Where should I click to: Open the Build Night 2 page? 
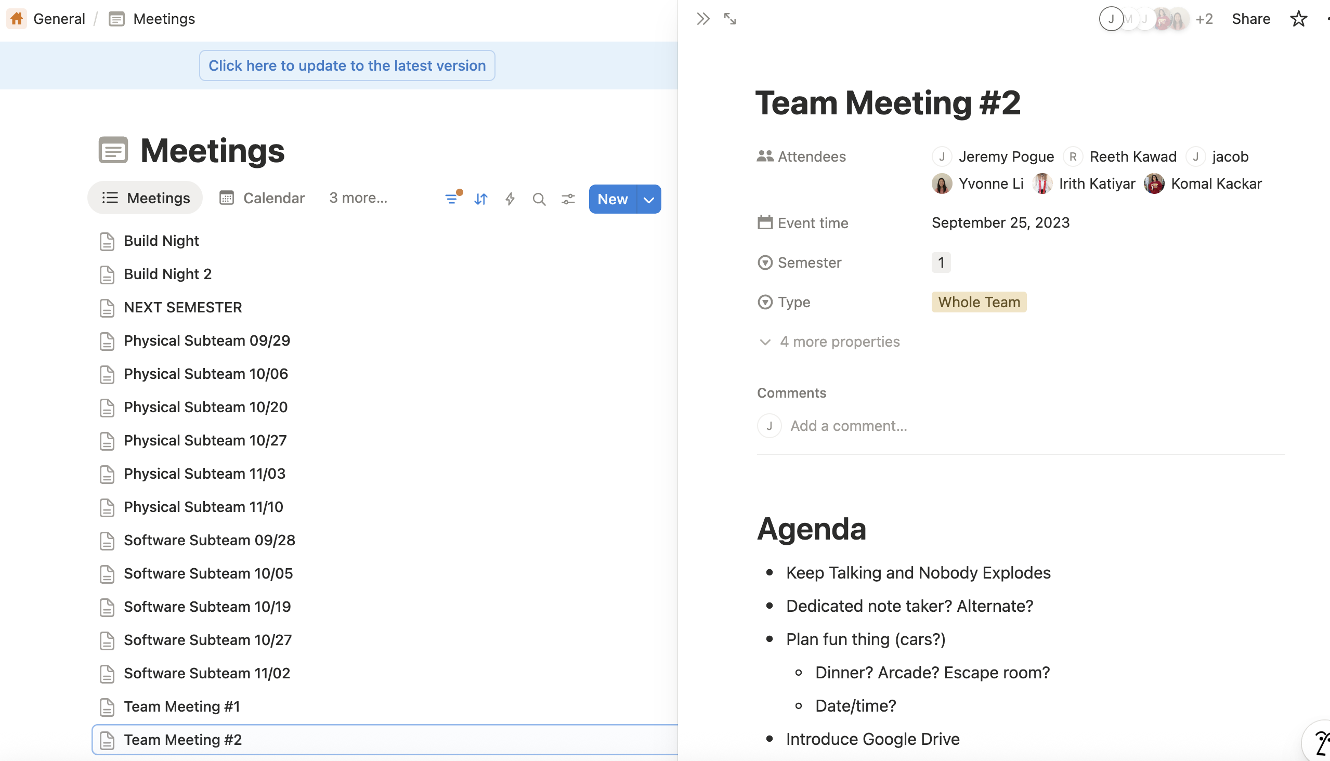coord(167,274)
